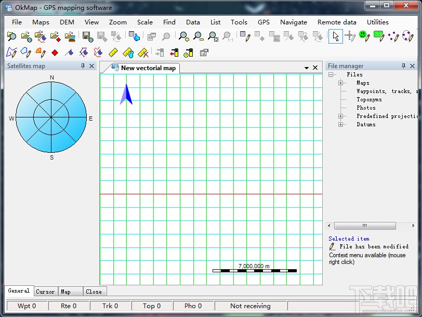Image resolution: width=422 pixels, height=317 pixels.
Task: Click the green smiley face edit tool
Action: (364, 36)
